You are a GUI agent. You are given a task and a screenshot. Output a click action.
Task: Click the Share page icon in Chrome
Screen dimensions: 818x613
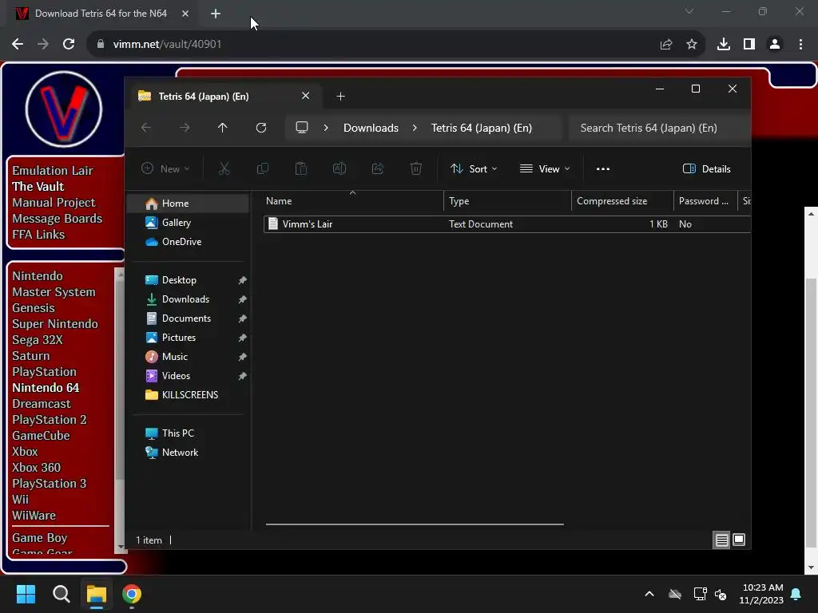[666, 45]
